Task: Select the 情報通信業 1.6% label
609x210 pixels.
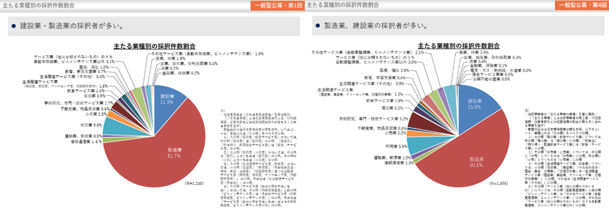Action: tap(86, 142)
